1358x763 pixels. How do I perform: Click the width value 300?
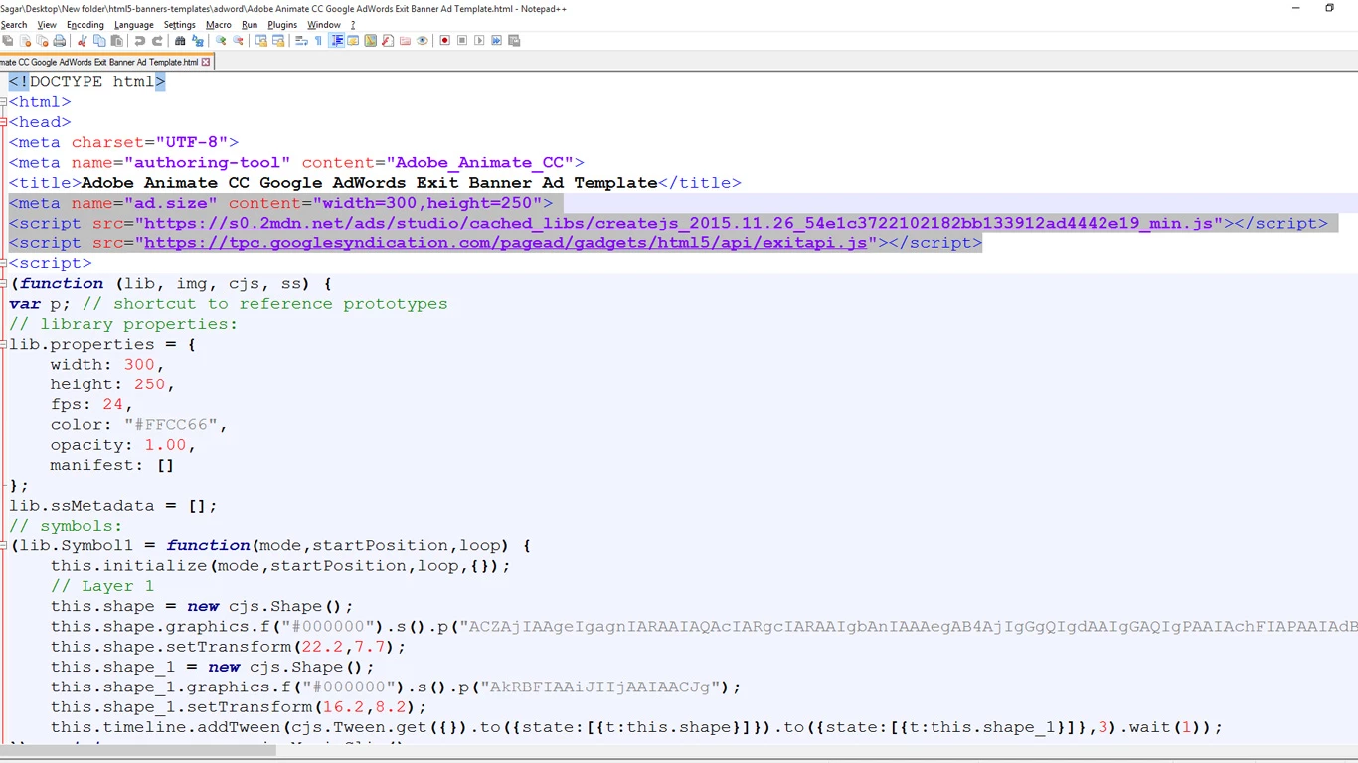[139, 365]
